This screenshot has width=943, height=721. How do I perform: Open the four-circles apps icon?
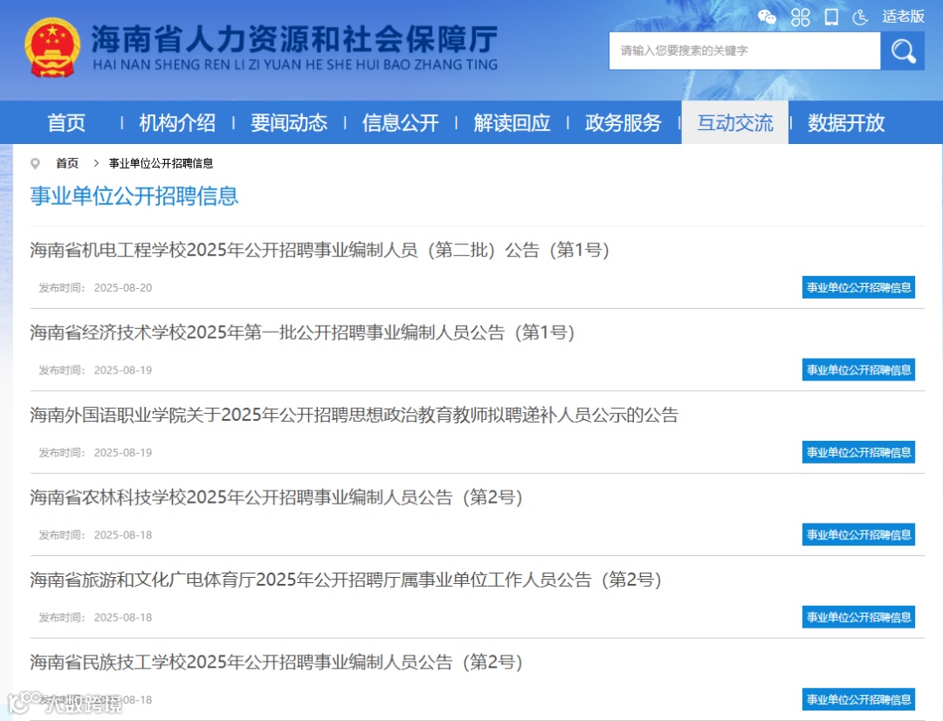click(800, 17)
